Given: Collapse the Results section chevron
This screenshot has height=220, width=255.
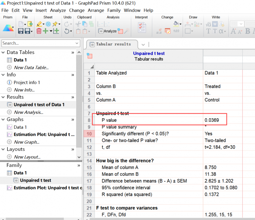Looking at the screenshot, I should 4,97.
